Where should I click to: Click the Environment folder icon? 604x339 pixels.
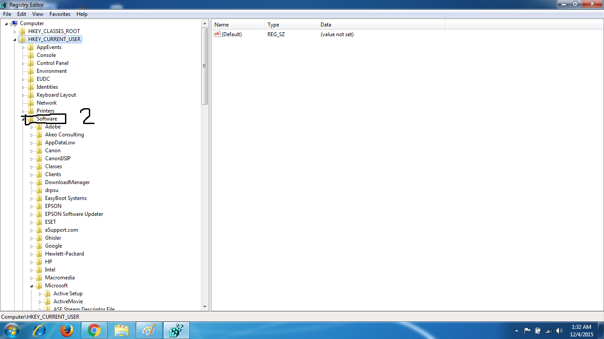(31, 71)
